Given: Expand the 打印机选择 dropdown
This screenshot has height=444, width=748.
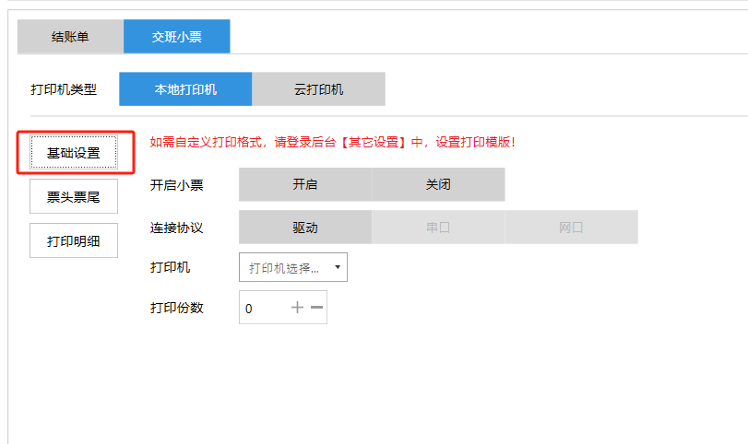Looking at the screenshot, I should tap(292, 268).
